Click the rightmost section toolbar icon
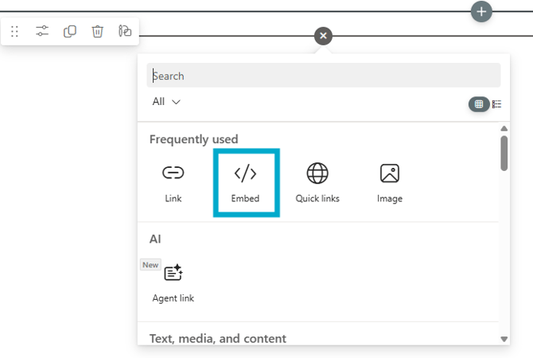The width and height of the screenshot is (533, 358). 125,32
